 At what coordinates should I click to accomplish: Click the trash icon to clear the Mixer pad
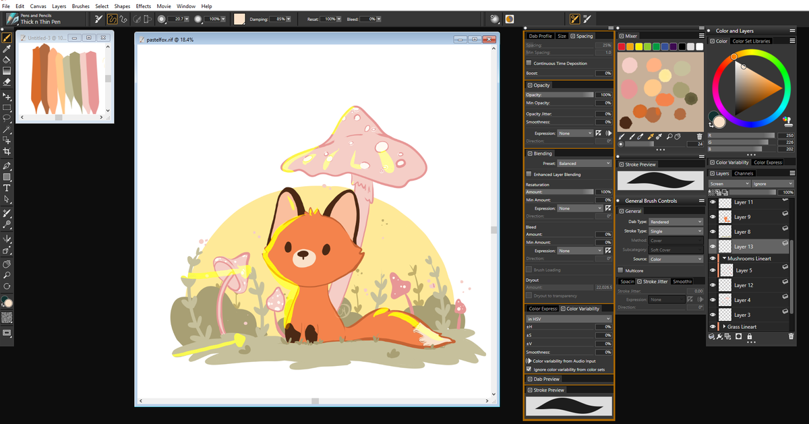(700, 136)
